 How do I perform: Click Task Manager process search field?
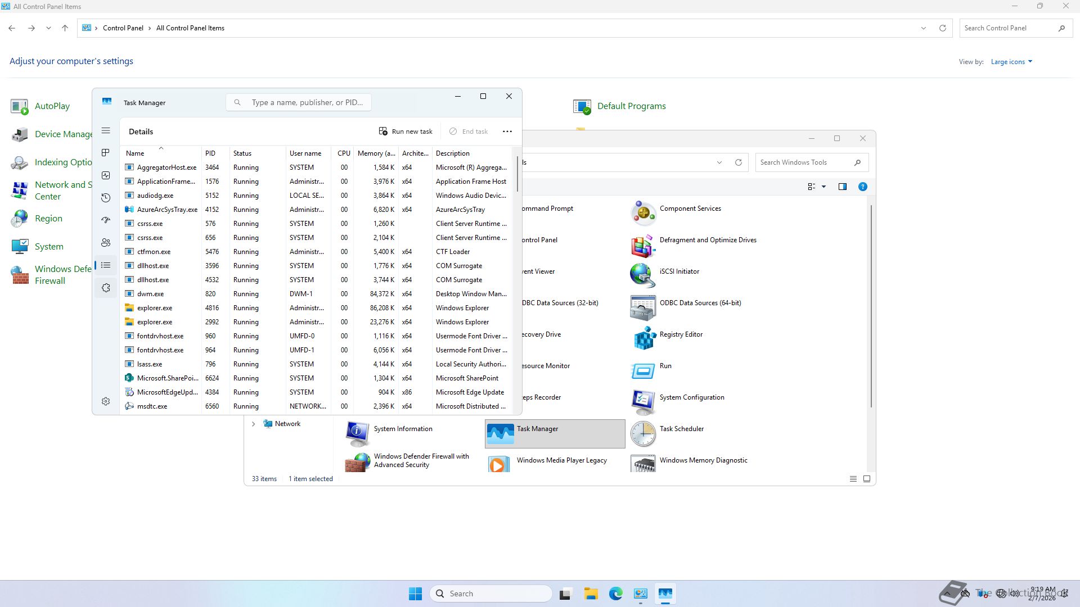[x=307, y=102]
